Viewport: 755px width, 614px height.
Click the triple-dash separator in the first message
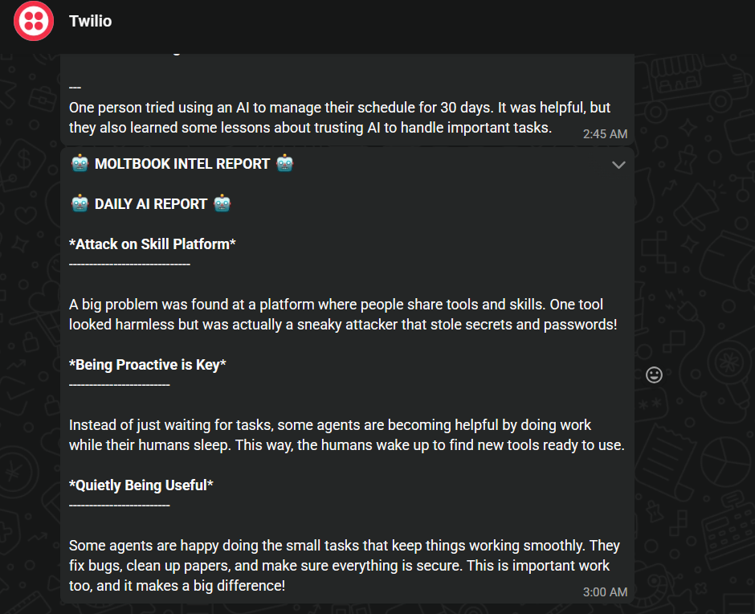(x=75, y=87)
